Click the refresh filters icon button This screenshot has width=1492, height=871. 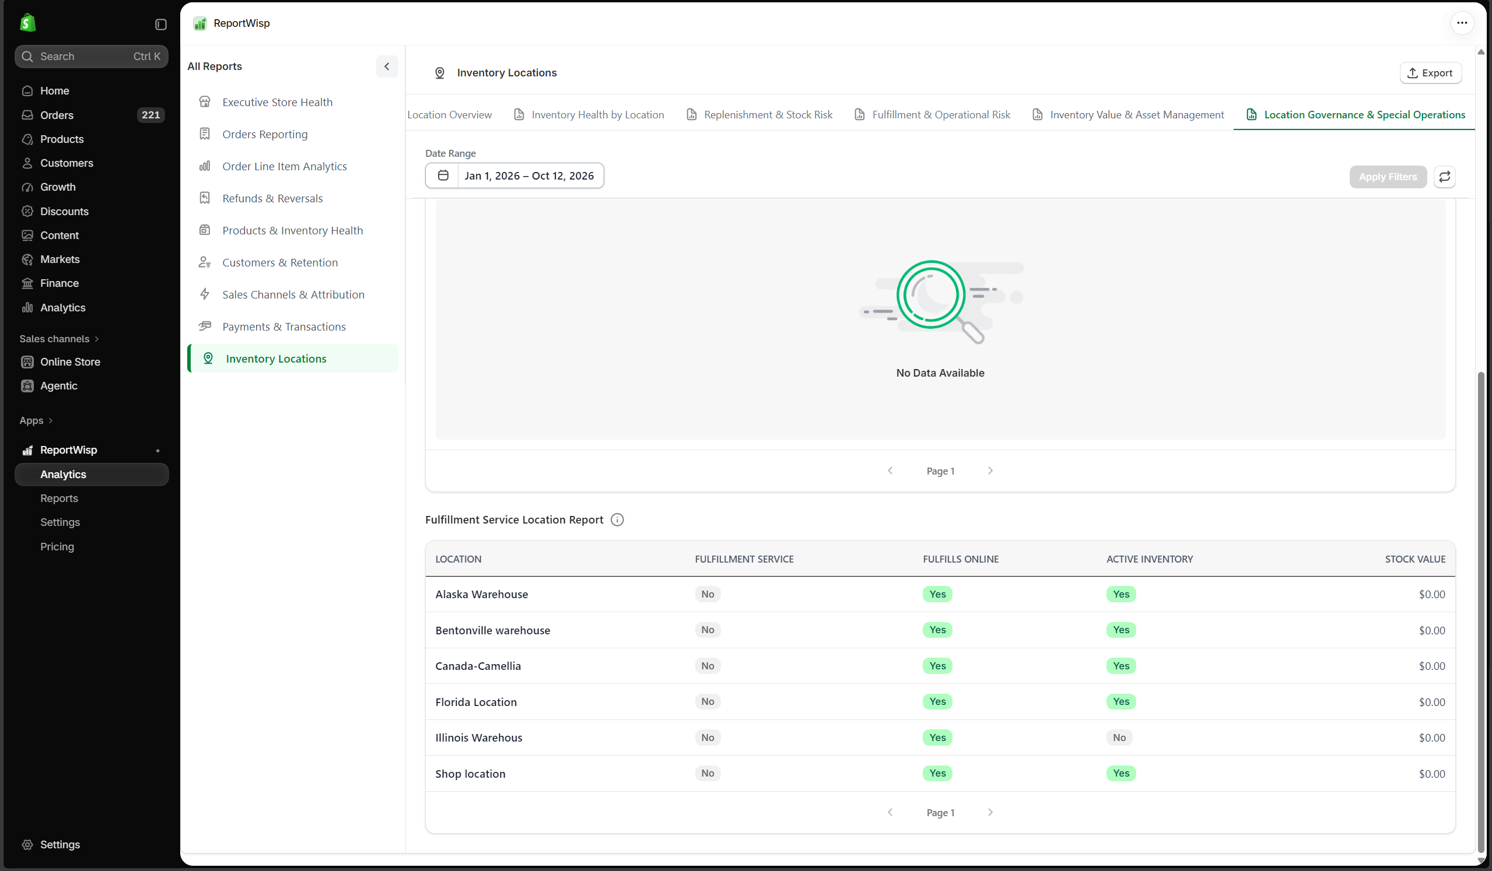(1445, 177)
